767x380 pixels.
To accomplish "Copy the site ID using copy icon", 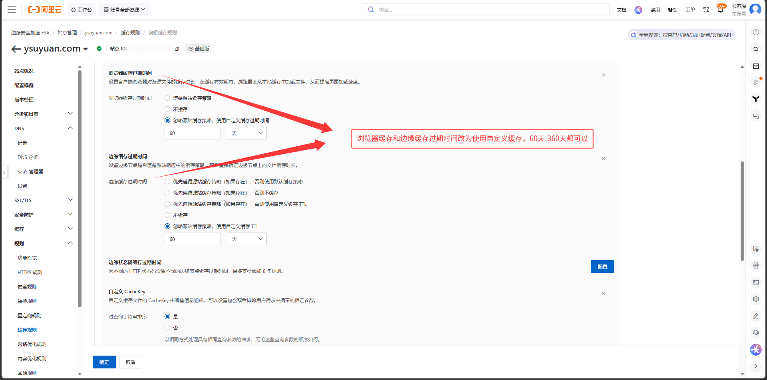I will click(177, 49).
